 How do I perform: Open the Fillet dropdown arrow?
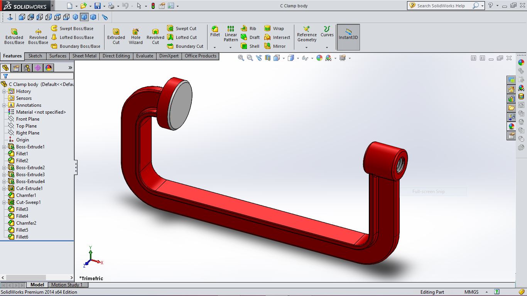[215, 47]
